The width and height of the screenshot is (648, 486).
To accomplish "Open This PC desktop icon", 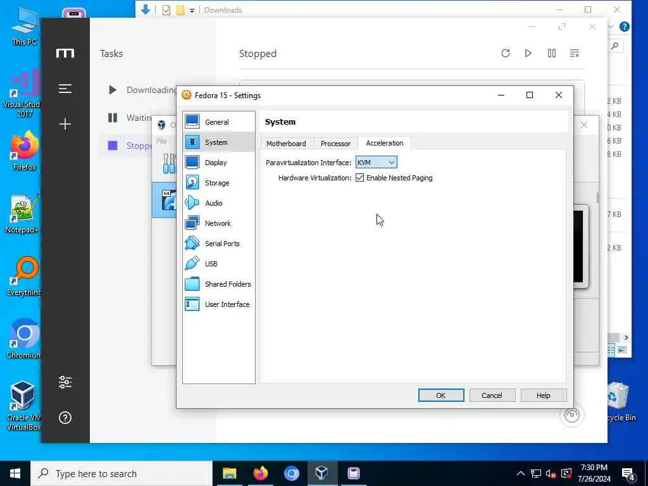I will point(23,25).
